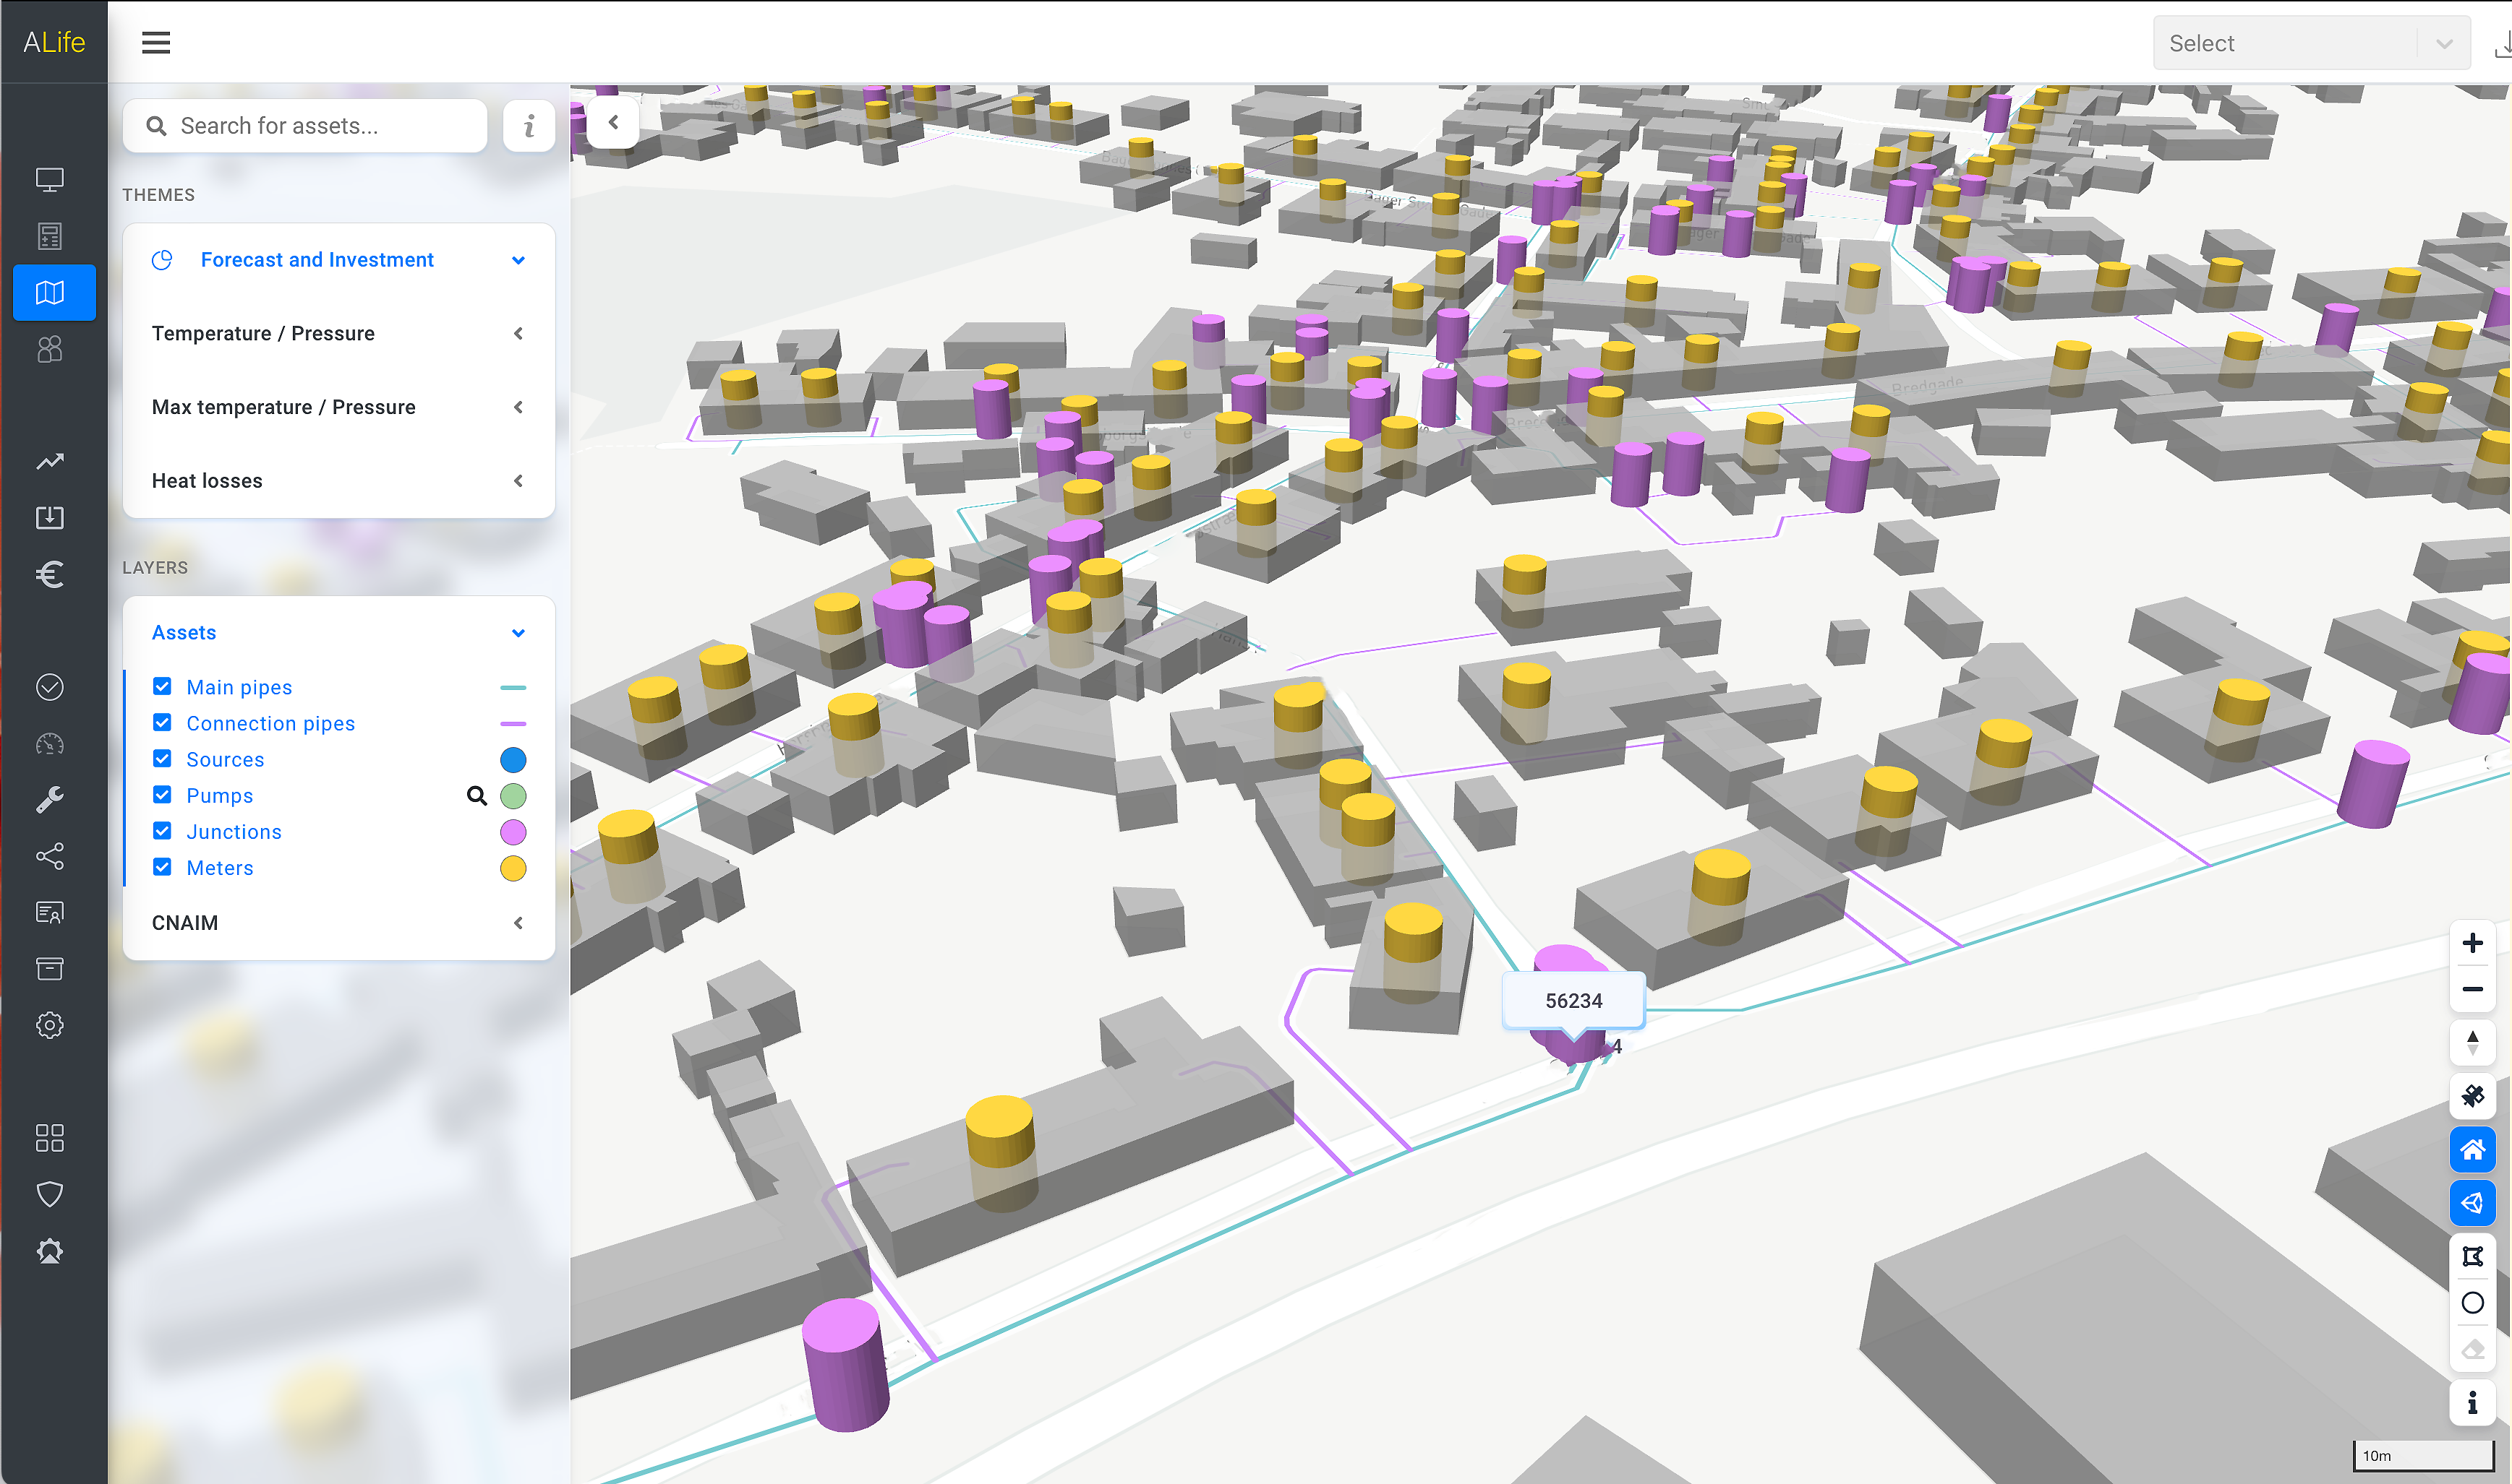The width and height of the screenshot is (2512, 1484).
Task: Open the map view sidebar icon
Action: pos(50,293)
